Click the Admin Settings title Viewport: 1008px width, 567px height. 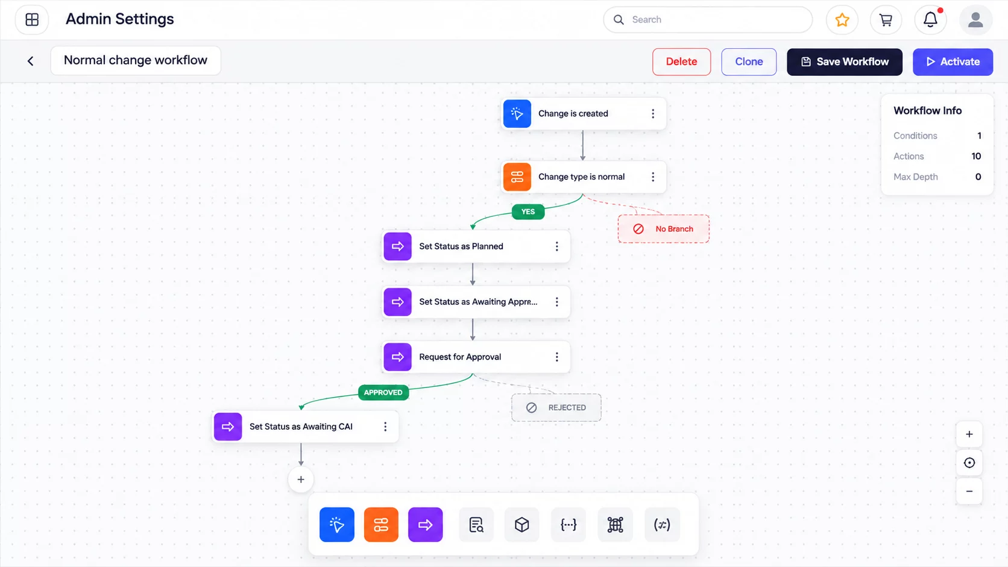[x=119, y=19]
